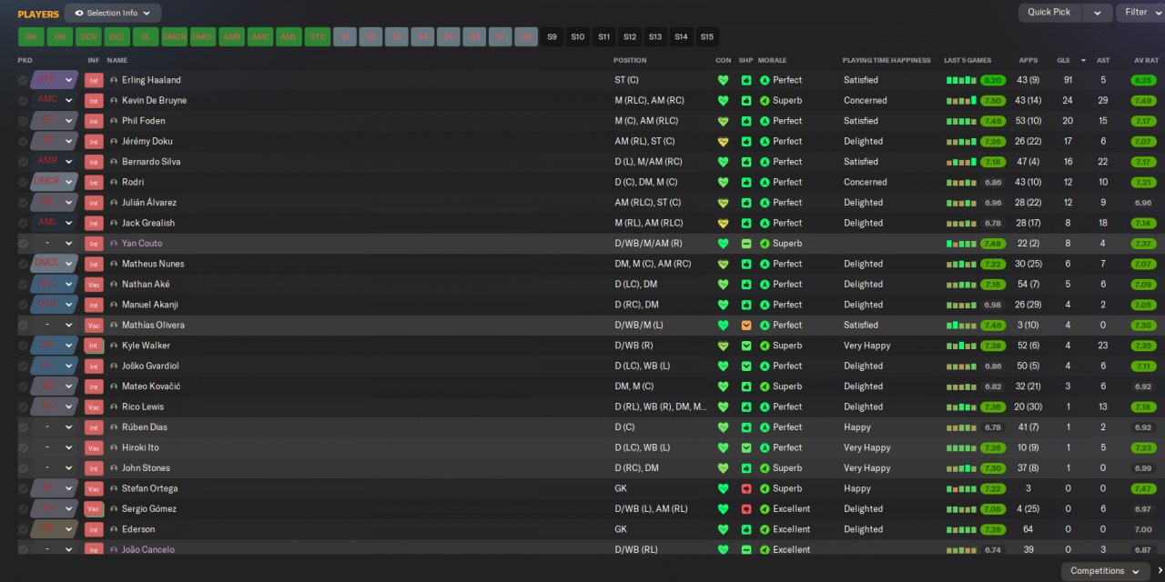This screenshot has height=582, width=1165.
Task: Toggle the picked checkmark for Nathan Aké
Action: pos(23,284)
